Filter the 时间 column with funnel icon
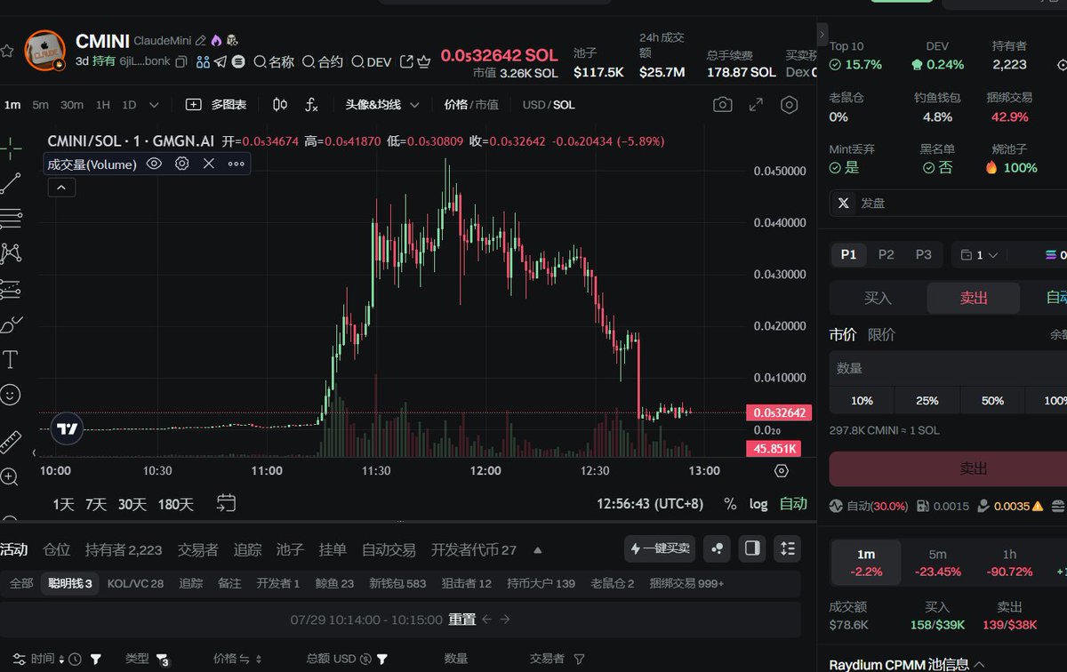Viewport: 1067px width, 672px height. tap(96, 659)
